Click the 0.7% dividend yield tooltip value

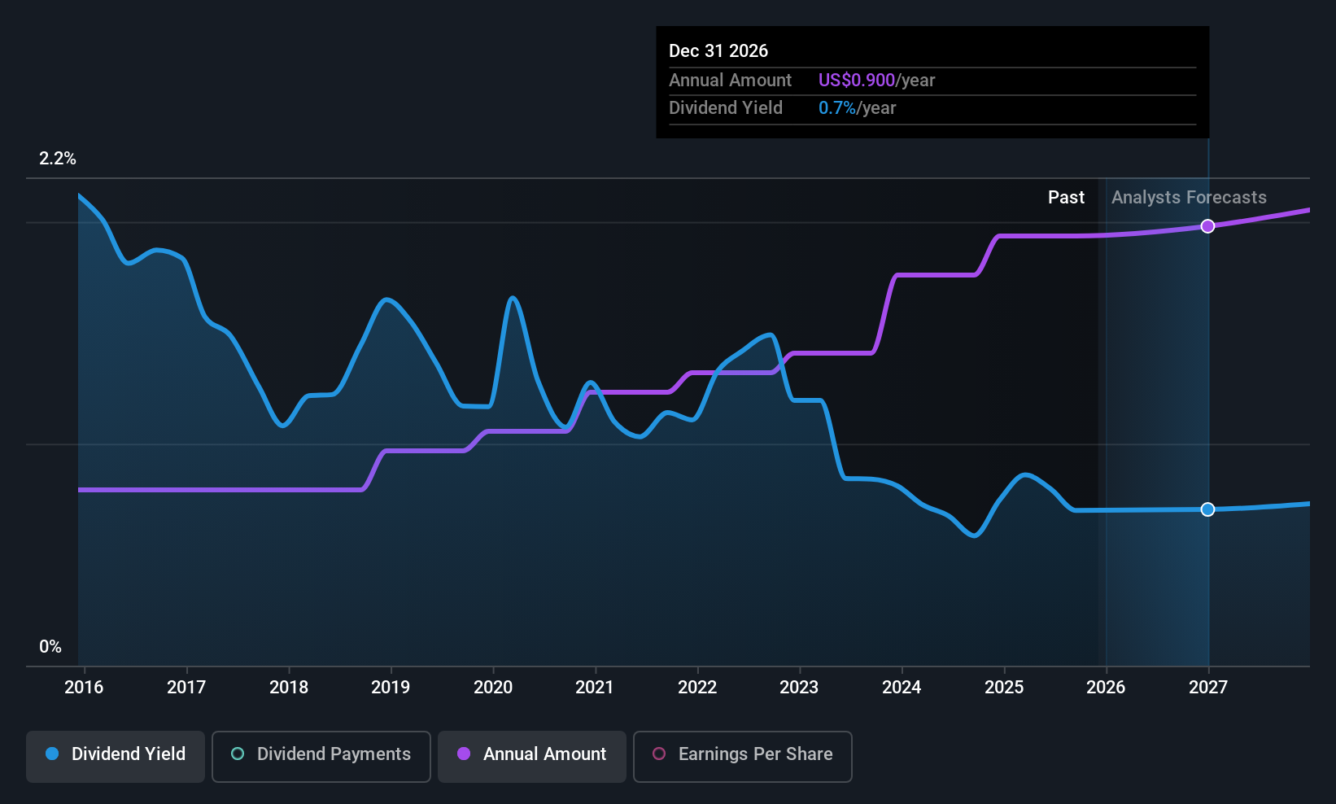[x=836, y=108]
